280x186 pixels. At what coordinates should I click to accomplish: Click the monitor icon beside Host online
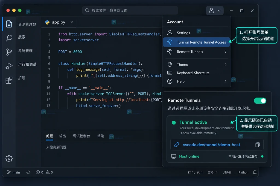pyautogui.click(x=174, y=156)
